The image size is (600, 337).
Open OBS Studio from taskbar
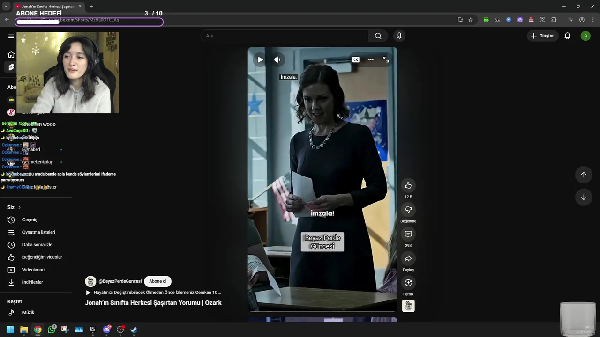(120, 330)
